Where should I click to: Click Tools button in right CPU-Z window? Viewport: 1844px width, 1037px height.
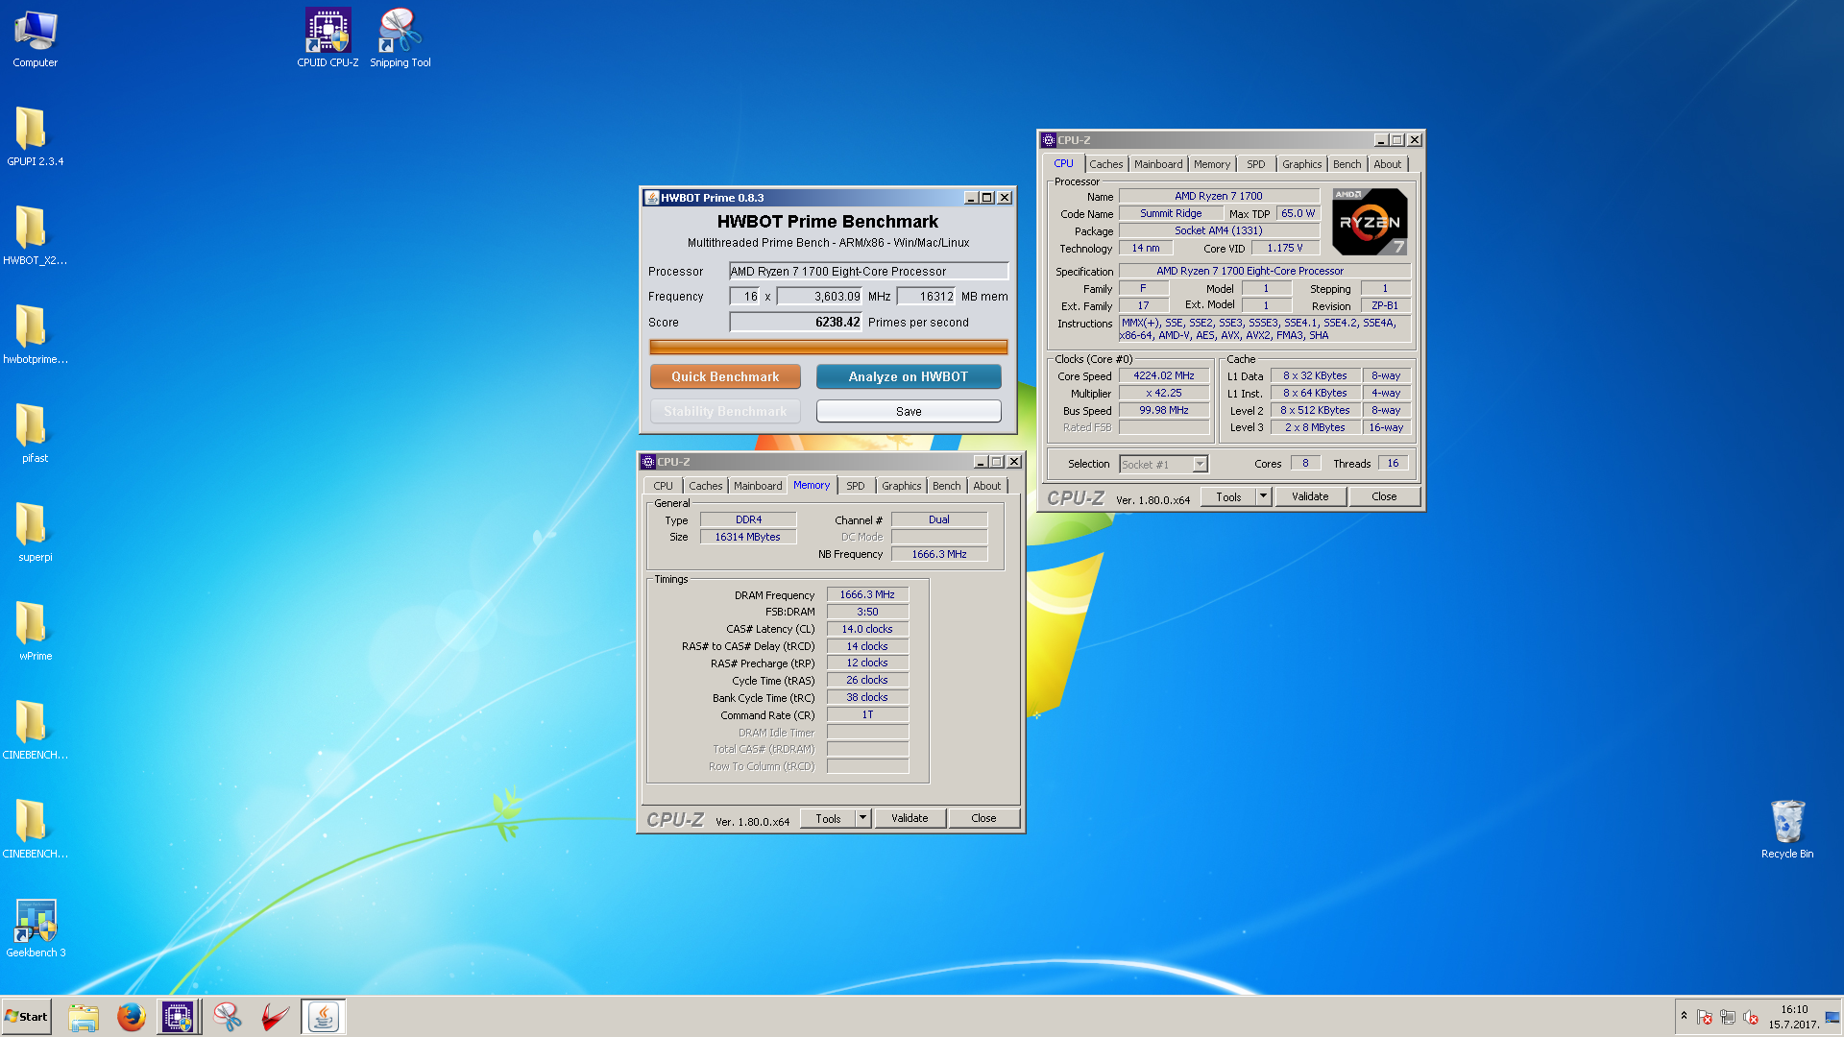pos(1228,496)
